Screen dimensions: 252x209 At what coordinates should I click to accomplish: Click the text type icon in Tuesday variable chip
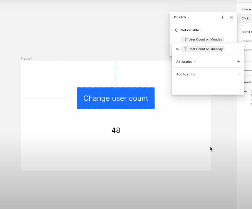pyautogui.click(x=185, y=49)
